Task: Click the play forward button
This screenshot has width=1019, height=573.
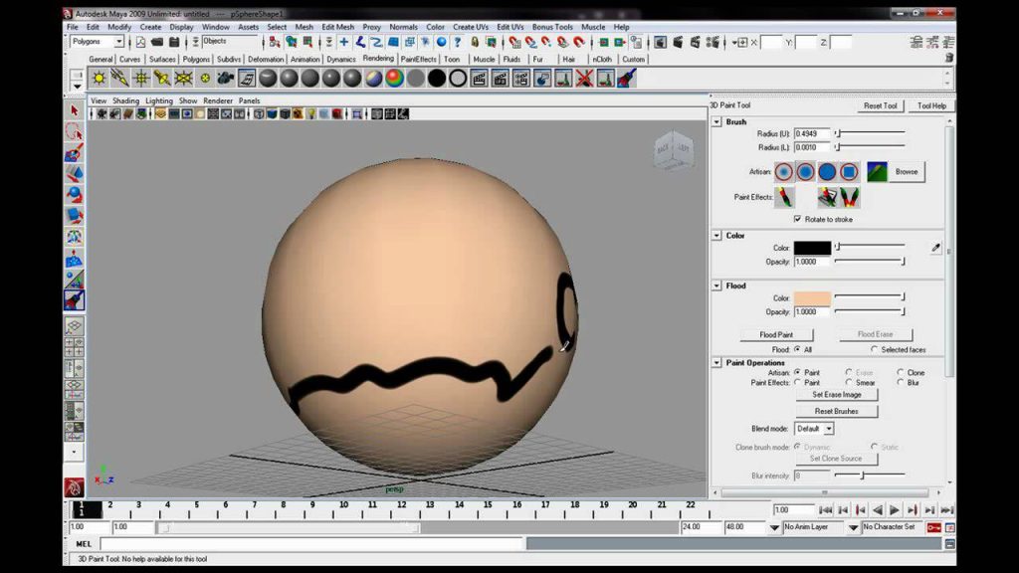Action: tap(895, 510)
